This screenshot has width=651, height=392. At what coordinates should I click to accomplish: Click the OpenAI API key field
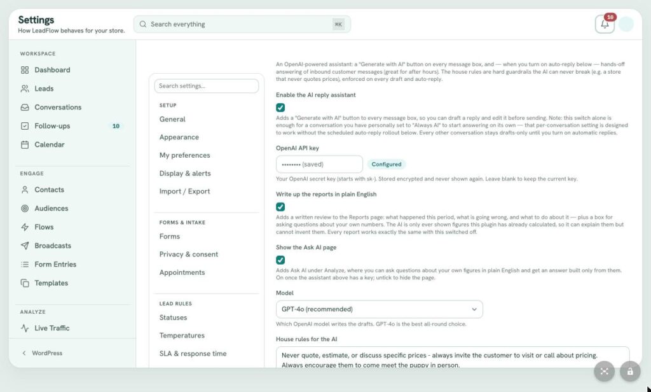coord(319,164)
